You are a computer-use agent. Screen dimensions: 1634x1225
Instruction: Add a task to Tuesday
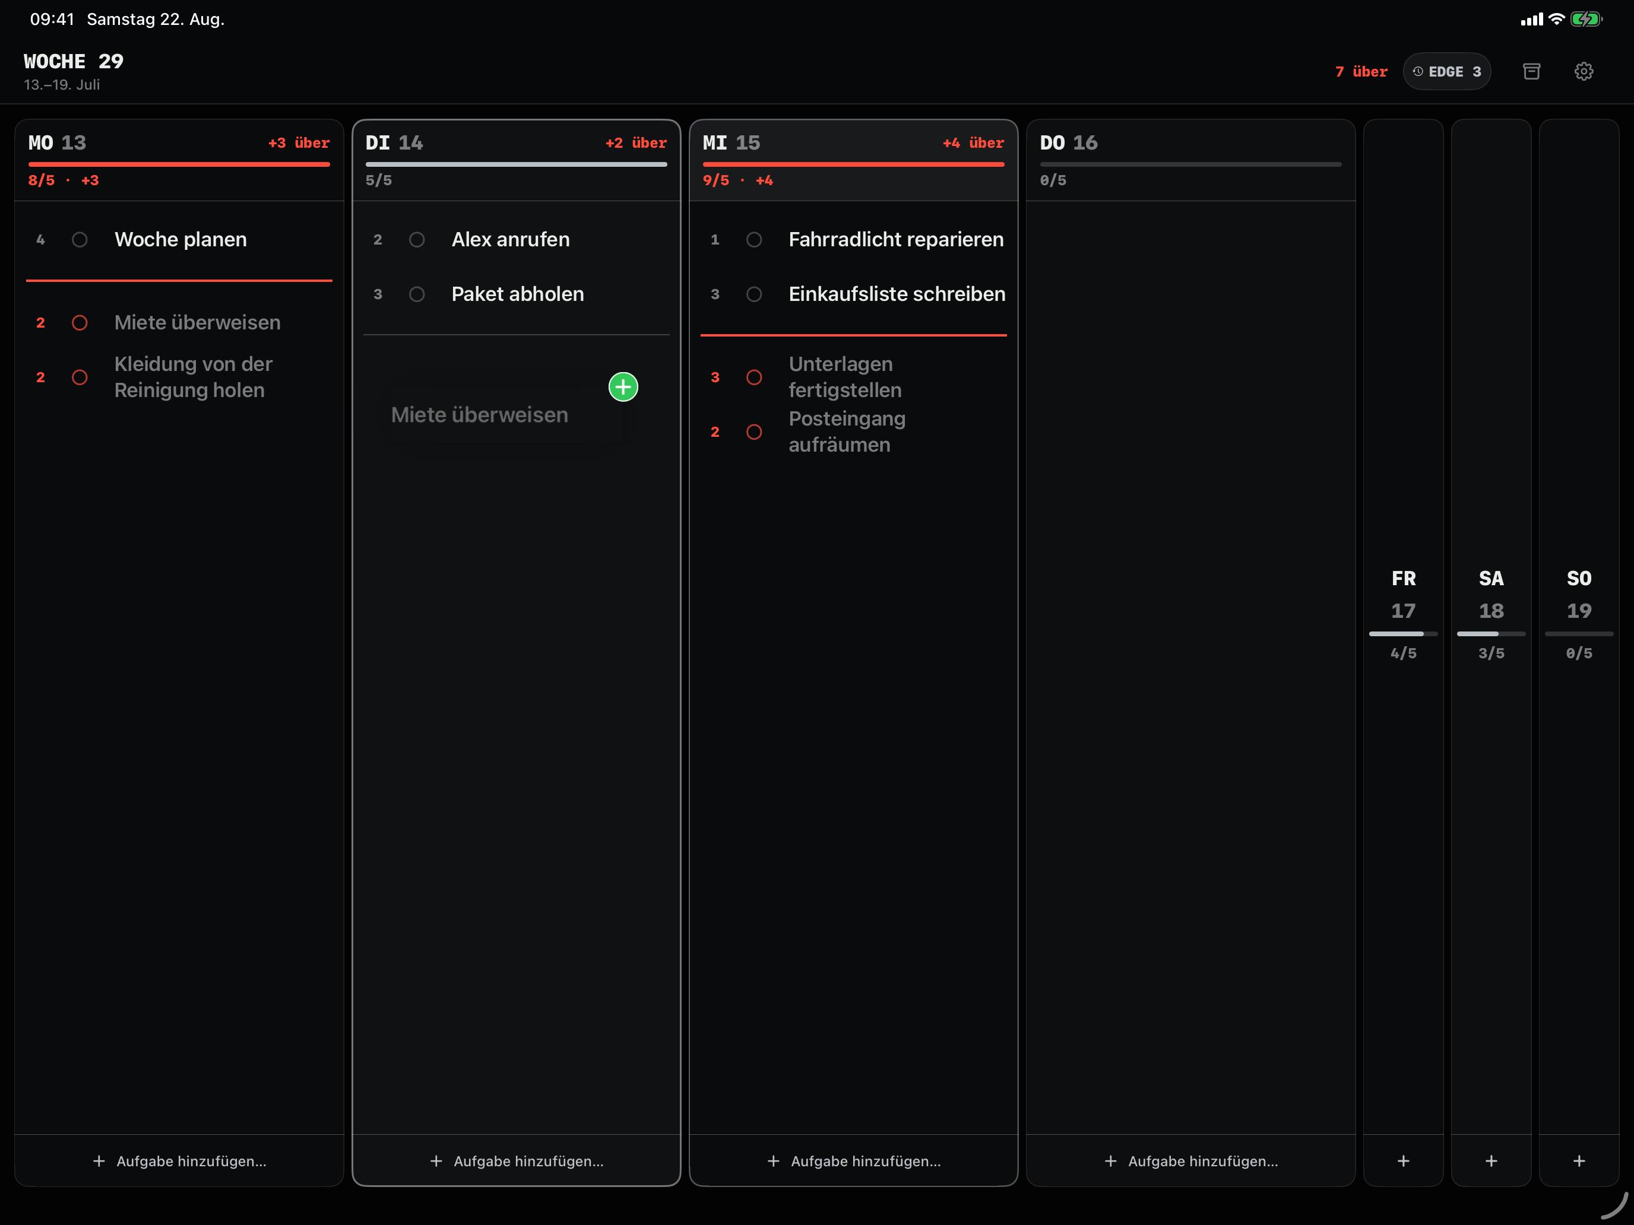(x=517, y=1161)
